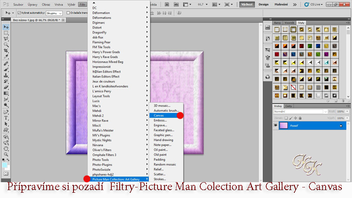Select the Pen tool

coord(6,112)
